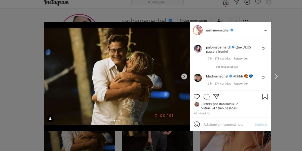Like bladmeneghel's comment
Image resolution: width=302 pixels, height=151 pixels.
263,78
